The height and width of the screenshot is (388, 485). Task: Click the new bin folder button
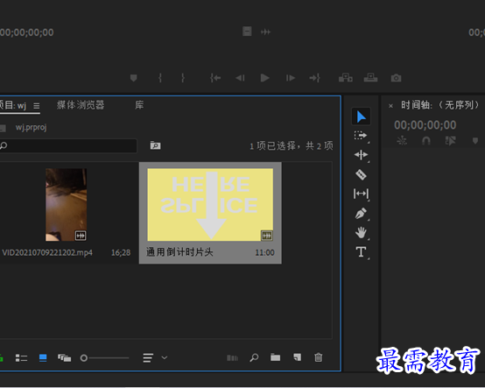tap(275, 357)
